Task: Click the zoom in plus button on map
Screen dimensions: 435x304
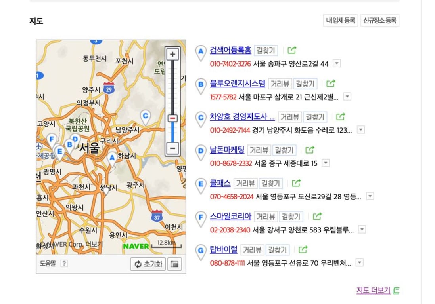Action: pyautogui.click(x=172, y=54)
